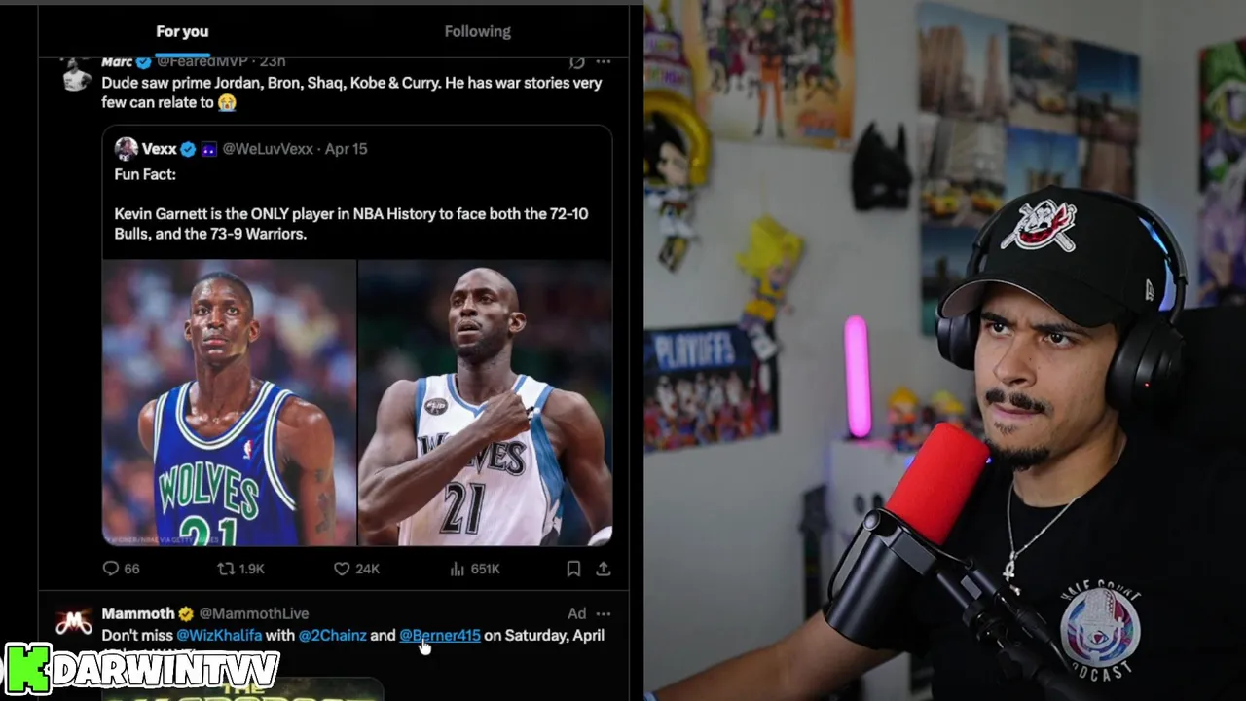Open more options on Mammoth ad
The image size is (1246, 701).
coord(604,613)
